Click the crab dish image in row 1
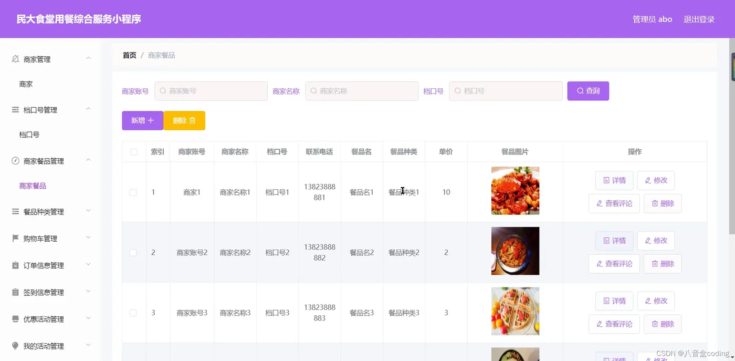Image resolution: width=735 pixels, height=361 pixels. (x=515, y=191)
